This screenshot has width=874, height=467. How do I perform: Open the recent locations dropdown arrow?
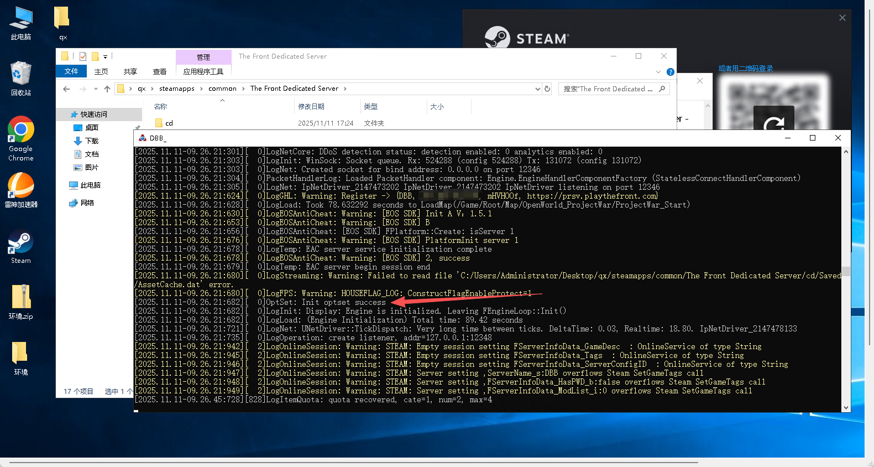[96, 89]
